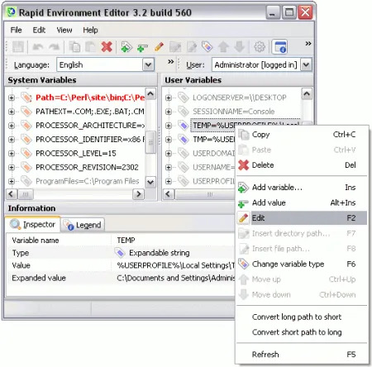The width and height of the screenshot is (372, 367).
Task: Click the Move up toolbar arrow
Action: click(223, 46)
